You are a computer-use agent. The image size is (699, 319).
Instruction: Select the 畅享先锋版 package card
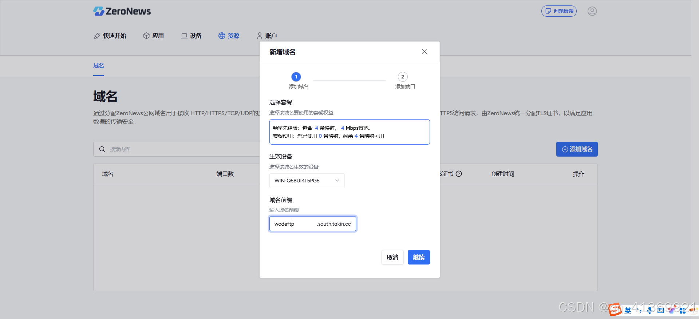click(x=349, y=132)
